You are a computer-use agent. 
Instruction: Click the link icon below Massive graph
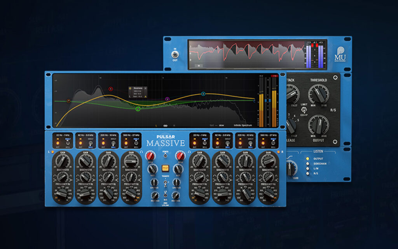point(165,126)
